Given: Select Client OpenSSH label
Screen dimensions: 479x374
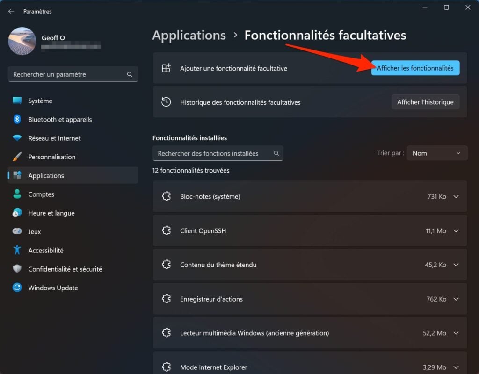Looking at the screenshot, I should coord(203,231).
